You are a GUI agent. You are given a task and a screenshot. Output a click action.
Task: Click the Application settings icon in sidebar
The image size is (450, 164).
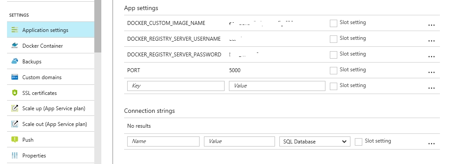14,30
